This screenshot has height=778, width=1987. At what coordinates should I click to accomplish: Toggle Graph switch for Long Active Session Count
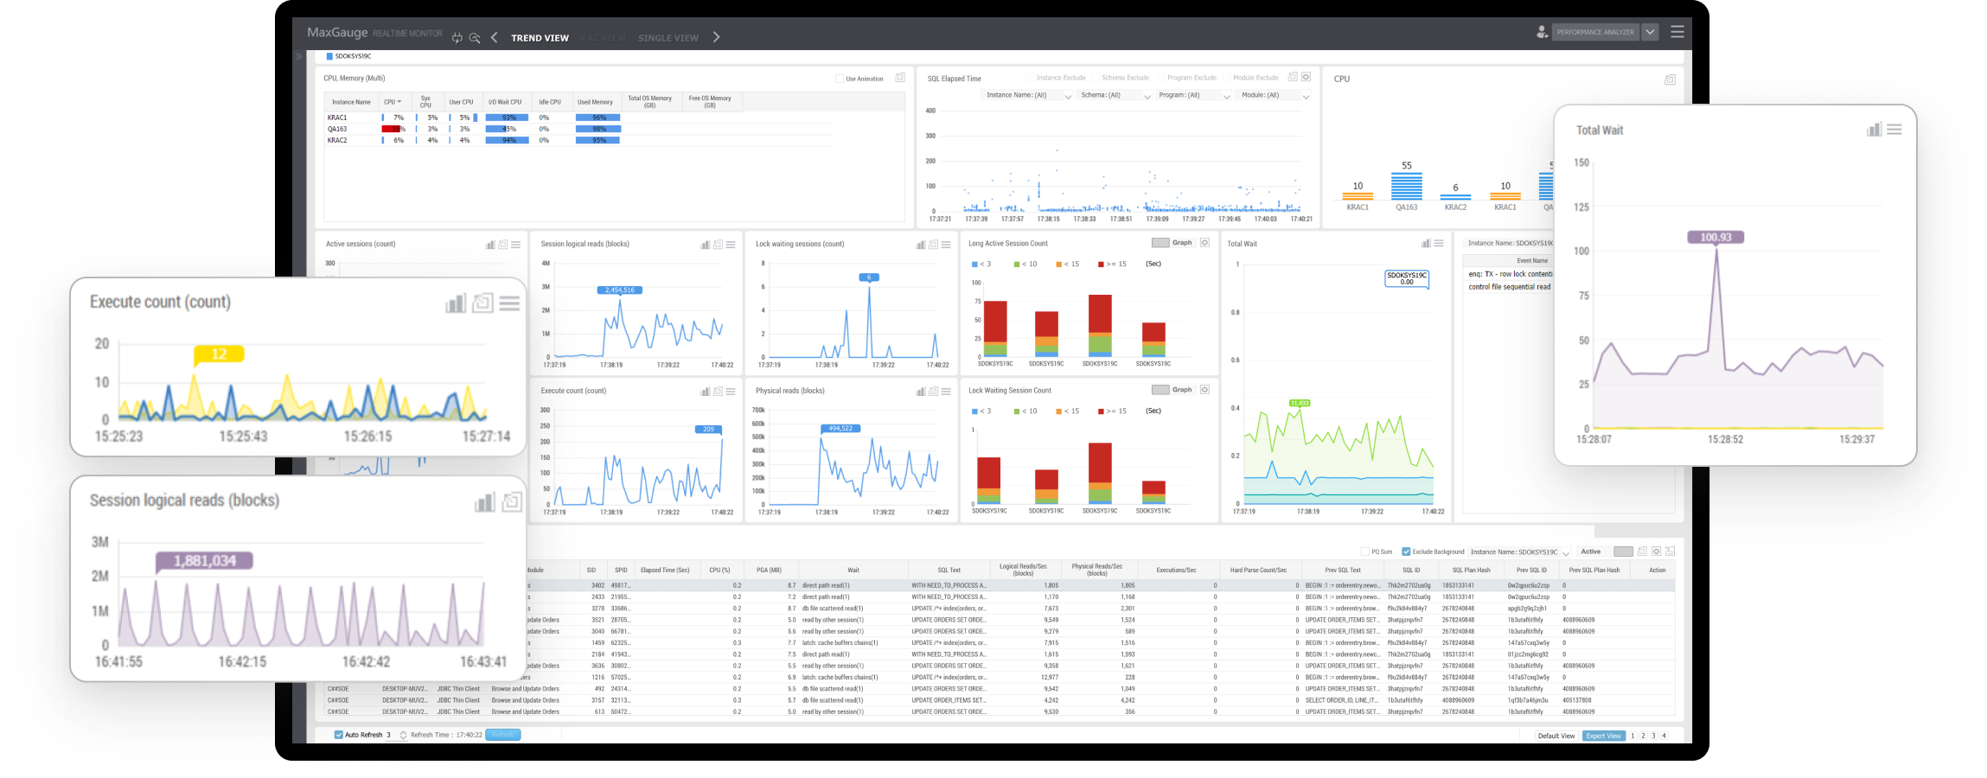(x=1160, y=243)
